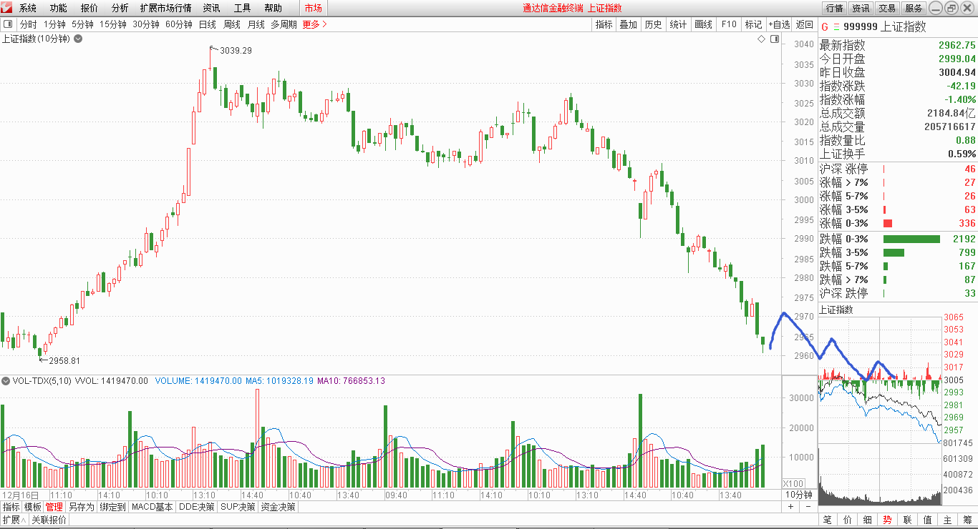Click the green list icon beside 999999
978x529 pixels.
(x=834, y=26)
